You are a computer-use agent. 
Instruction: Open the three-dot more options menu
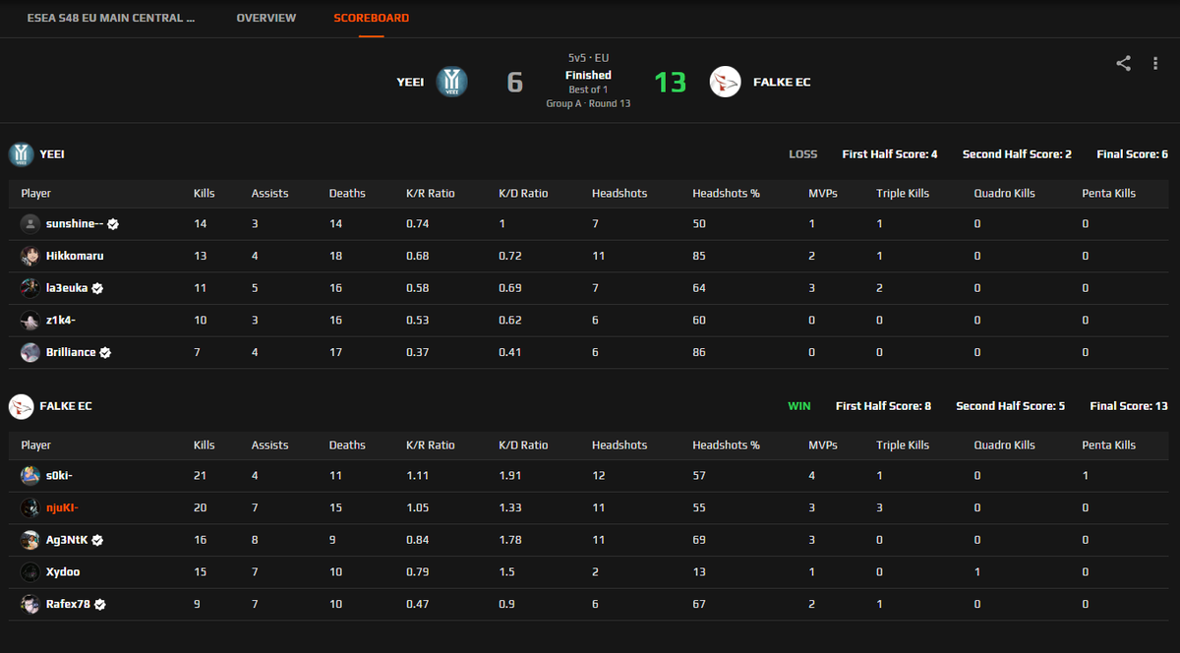[x=1155, y=64]
